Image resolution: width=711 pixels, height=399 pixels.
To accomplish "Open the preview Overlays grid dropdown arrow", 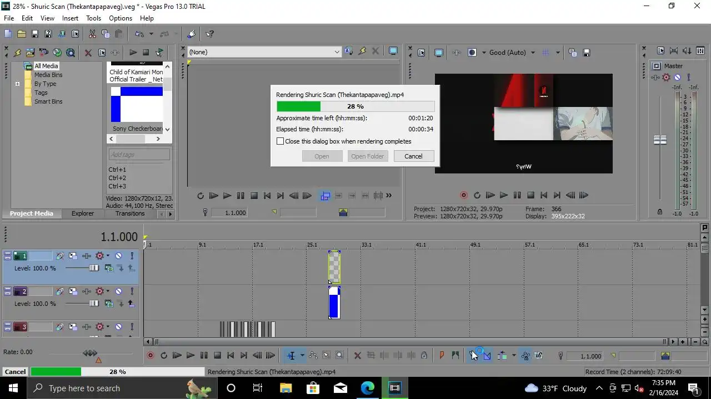I will pyautogui.click(x=557, y=53).
